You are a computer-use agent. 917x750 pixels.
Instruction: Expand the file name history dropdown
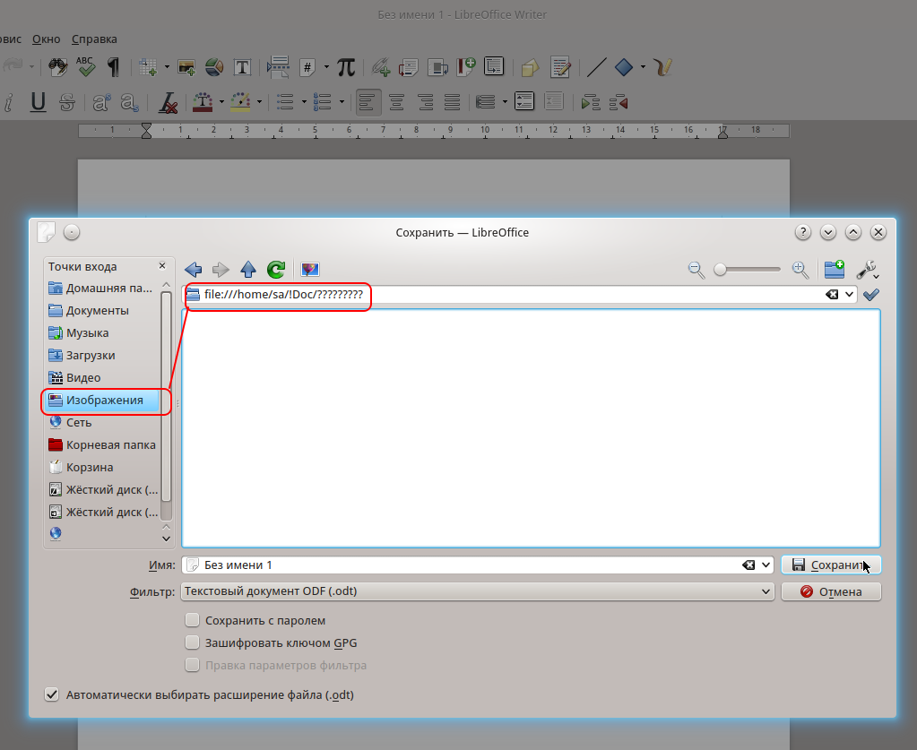click(766, 565)
